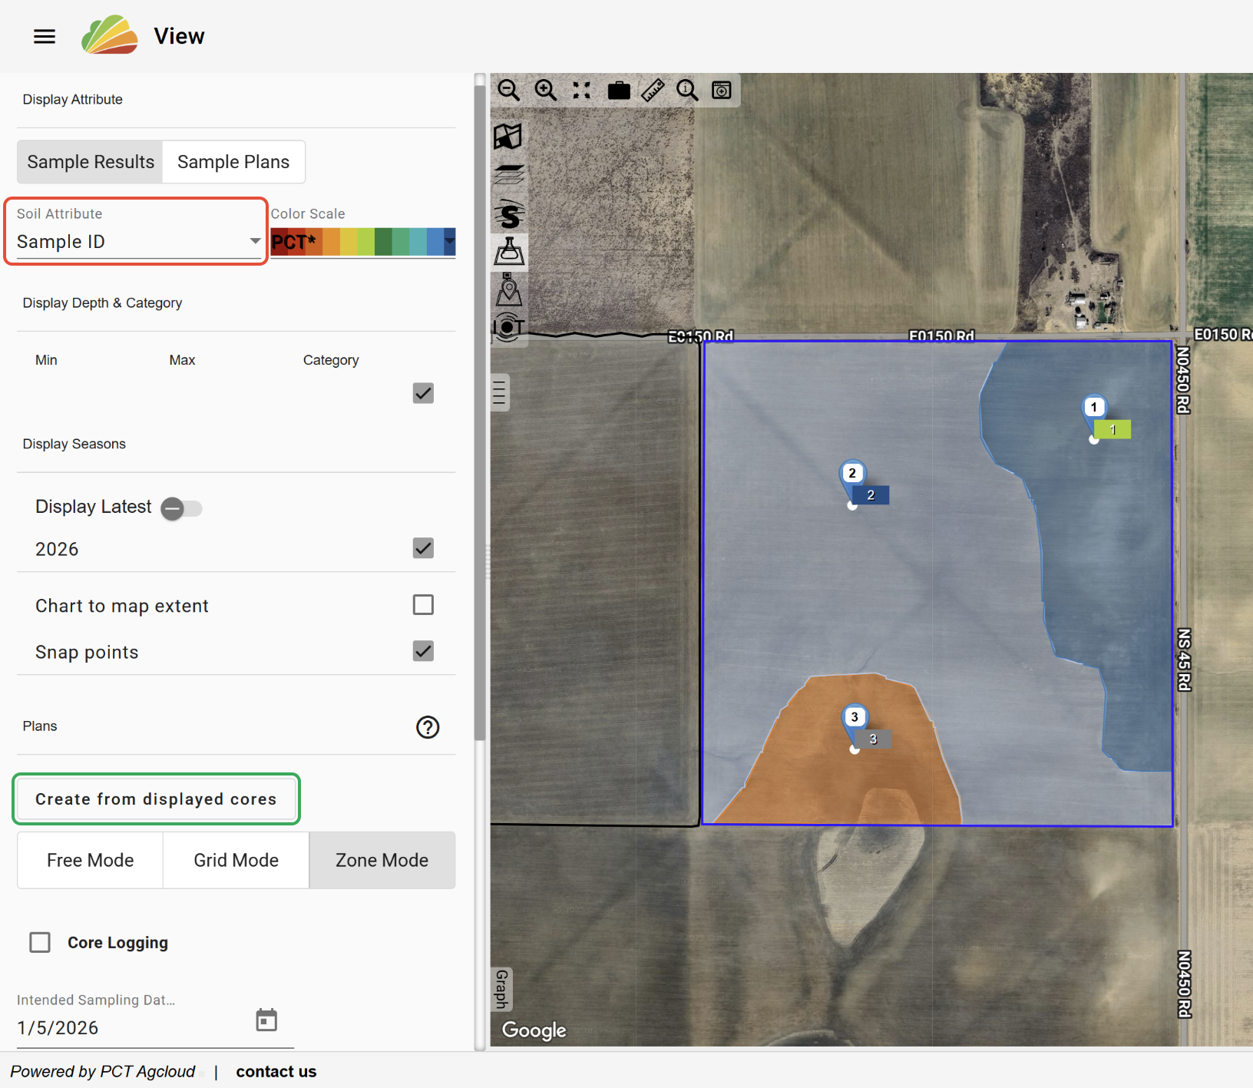This screenshot has width=1253, height=1088.
Task: Open the soil sampling flask layer icon
Action: 509,252
